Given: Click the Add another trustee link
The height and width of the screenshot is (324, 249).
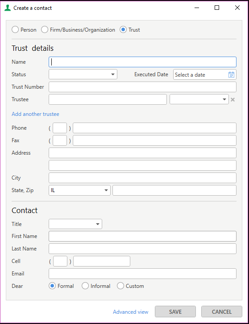Looking at the screenshot, I should (x=35, y=114).
